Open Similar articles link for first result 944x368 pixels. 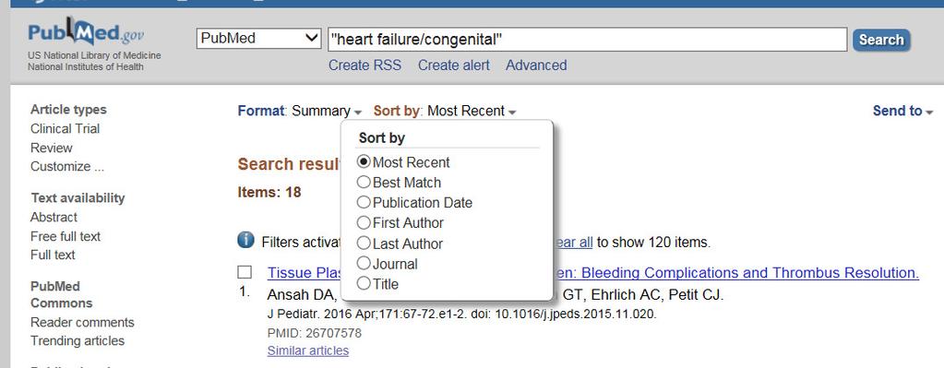307,350
